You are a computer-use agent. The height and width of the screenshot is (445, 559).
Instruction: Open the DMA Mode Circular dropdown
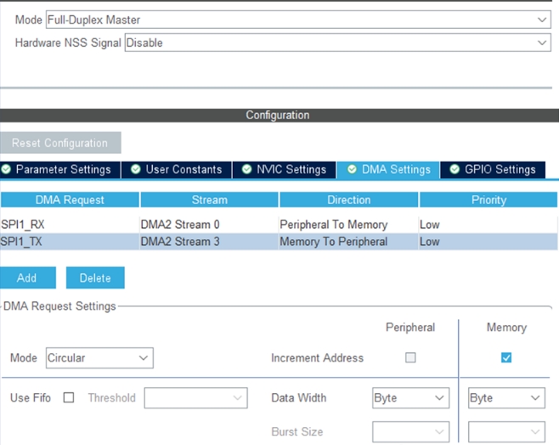(x=99, y=358)
